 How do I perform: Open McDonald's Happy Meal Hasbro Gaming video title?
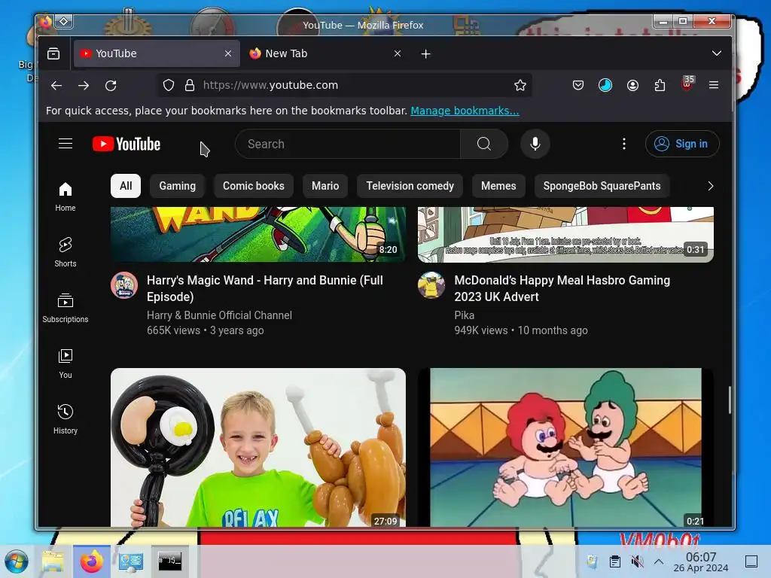pos(562,288)
